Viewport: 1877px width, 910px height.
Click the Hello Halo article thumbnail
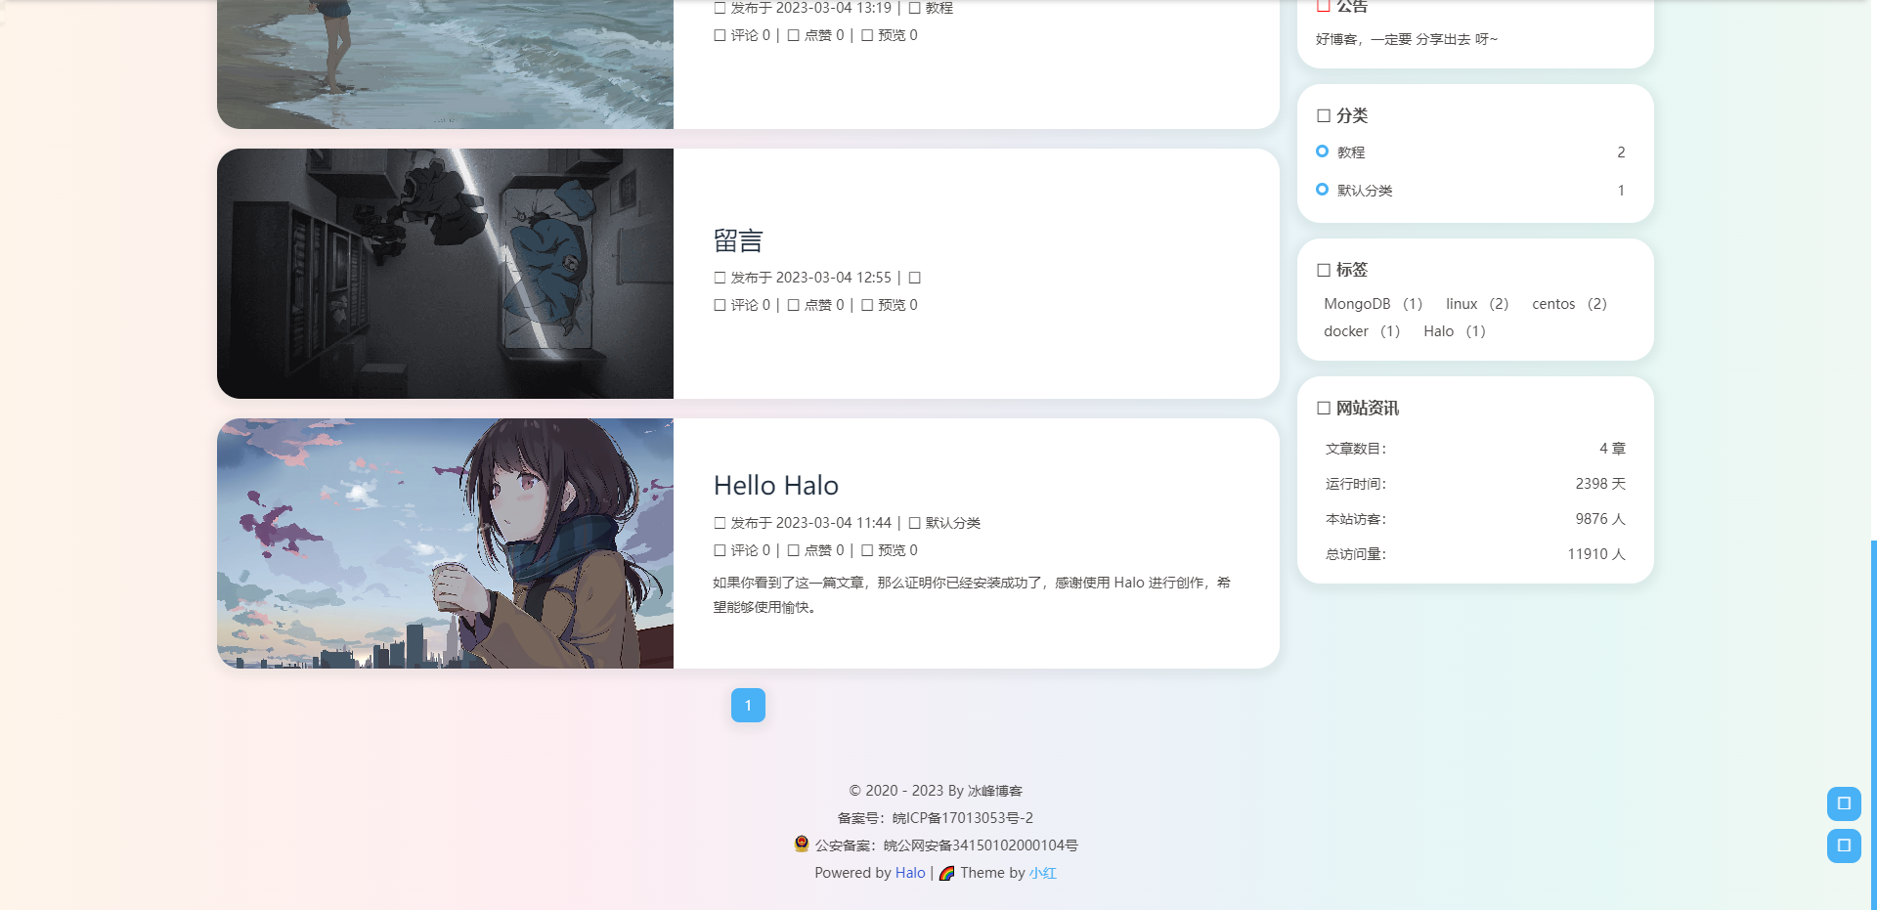445,542
